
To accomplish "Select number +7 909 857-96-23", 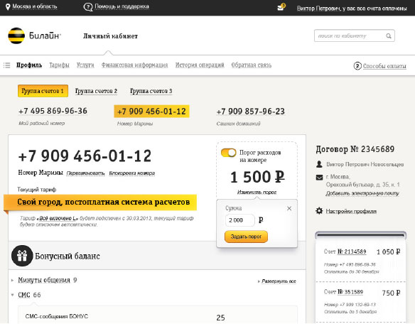I will click(x=251, y=112).
